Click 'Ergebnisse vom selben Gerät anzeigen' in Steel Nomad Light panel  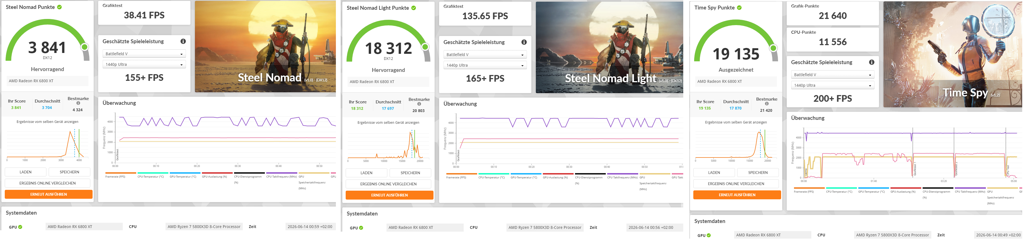388,123
